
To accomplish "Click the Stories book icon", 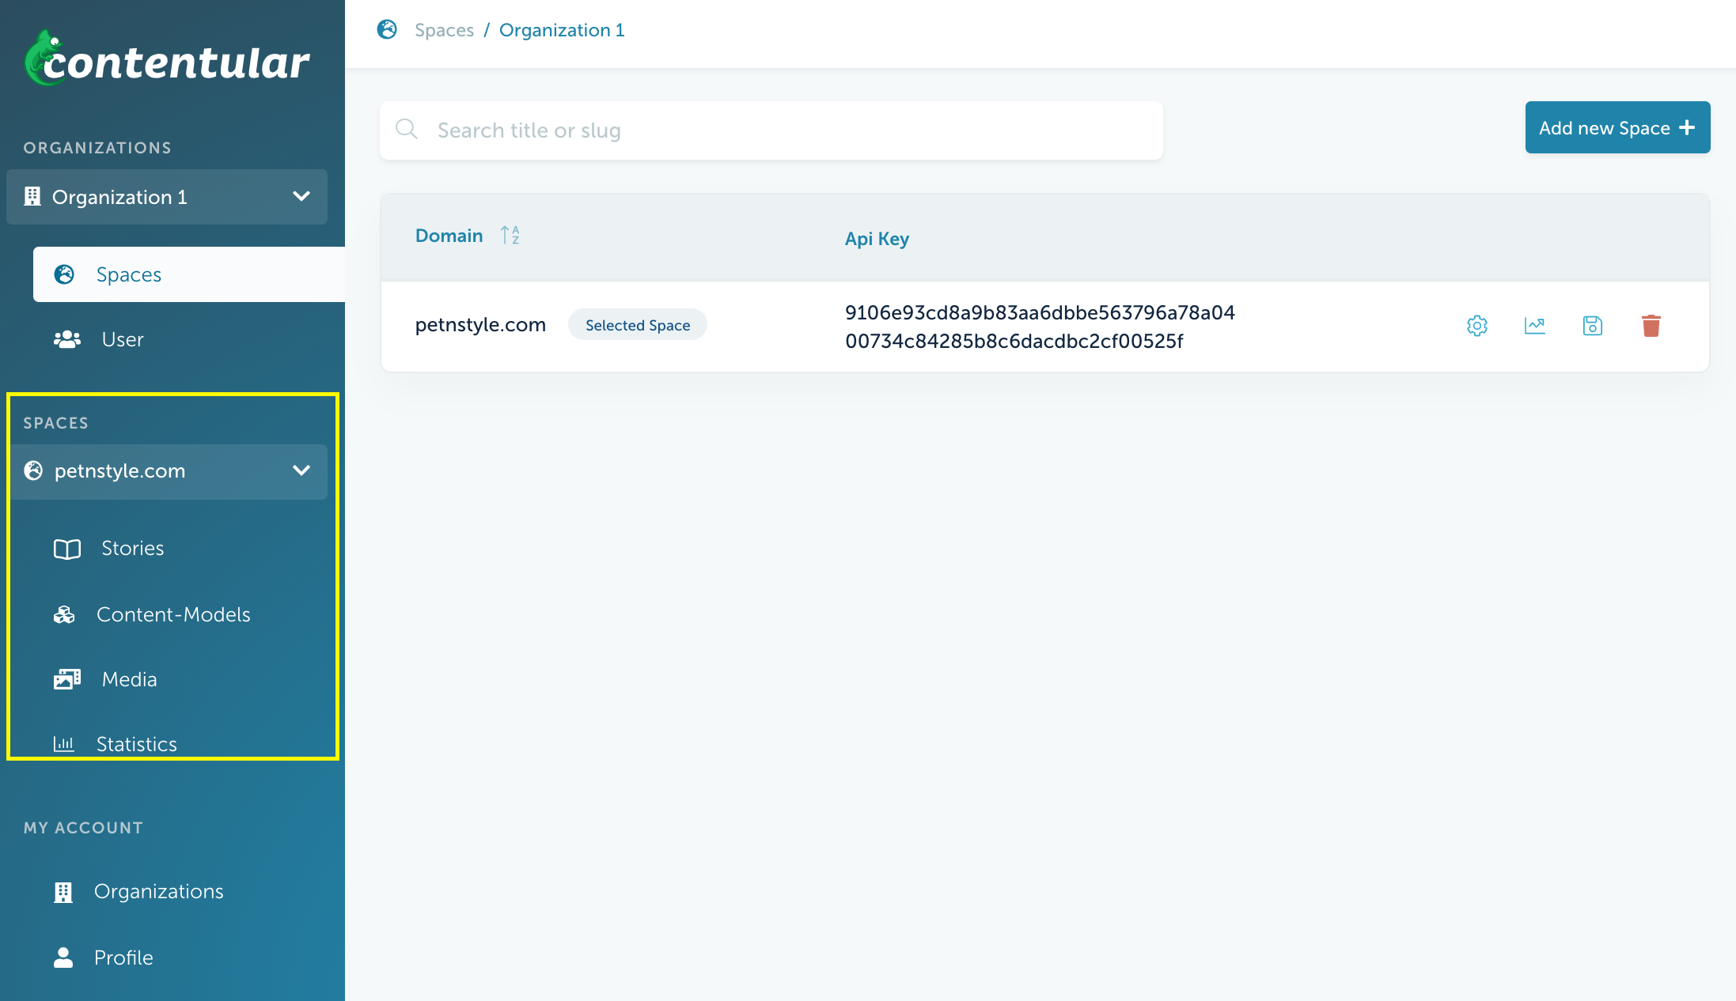I will 66,549.
